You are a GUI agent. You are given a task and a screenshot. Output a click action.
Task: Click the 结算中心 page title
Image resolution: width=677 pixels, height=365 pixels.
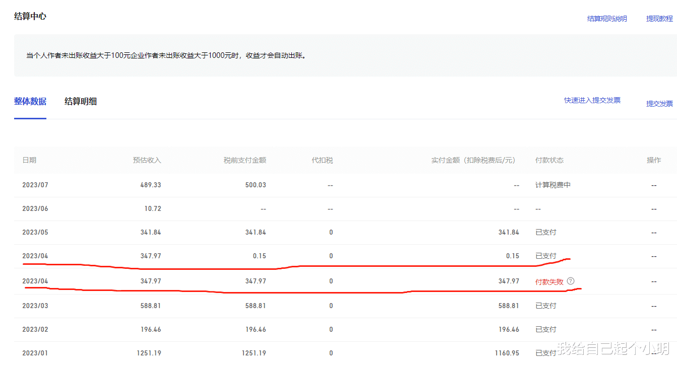(30, 16)
